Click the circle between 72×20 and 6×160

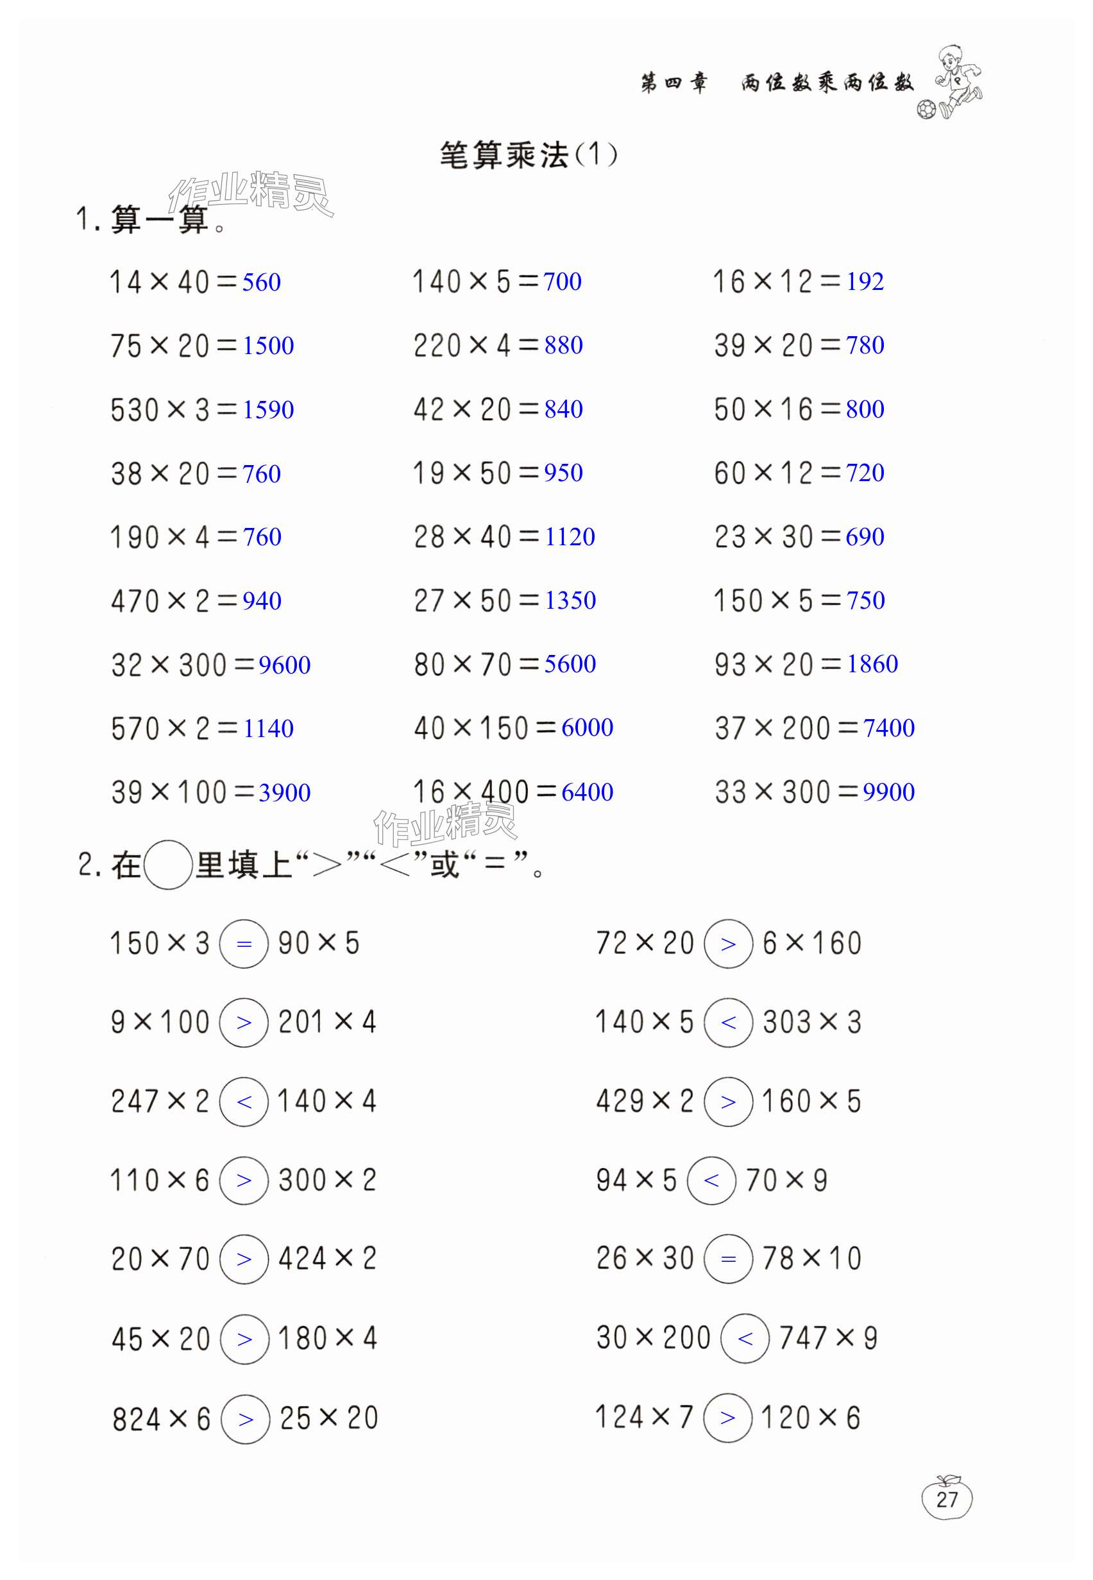coord(728,944)
